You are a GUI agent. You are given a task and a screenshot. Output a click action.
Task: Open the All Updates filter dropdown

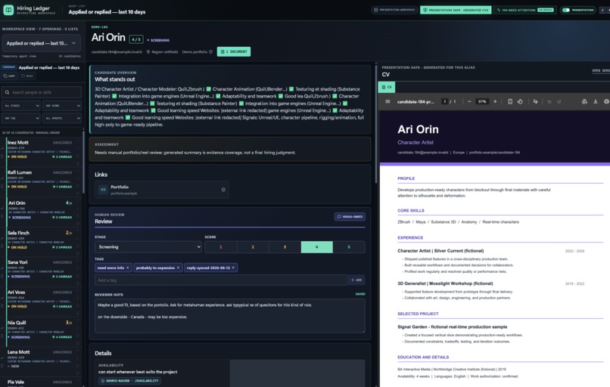pyautogui.click(x=62, y=118)
